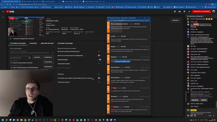Click the red end stream button
The height and width of the screenshot is (122, 217).
click(201, 12)
